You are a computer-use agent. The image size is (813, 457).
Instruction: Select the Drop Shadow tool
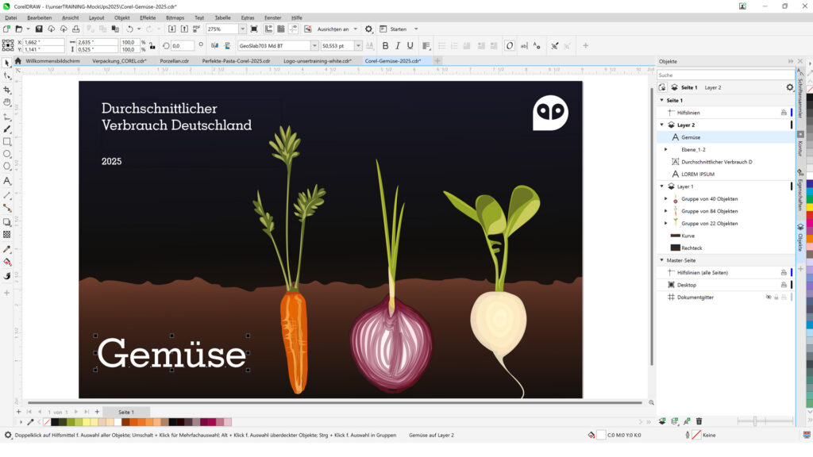[x=6, y=222]
